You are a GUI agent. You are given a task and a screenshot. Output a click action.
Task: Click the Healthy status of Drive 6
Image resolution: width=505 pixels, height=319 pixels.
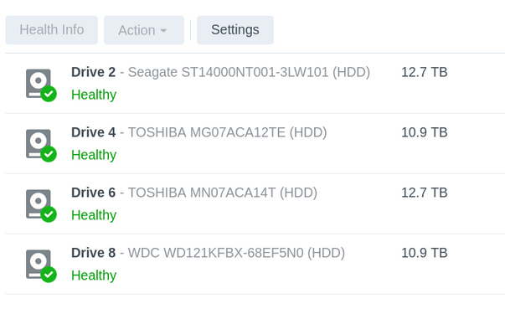[94, 215]
